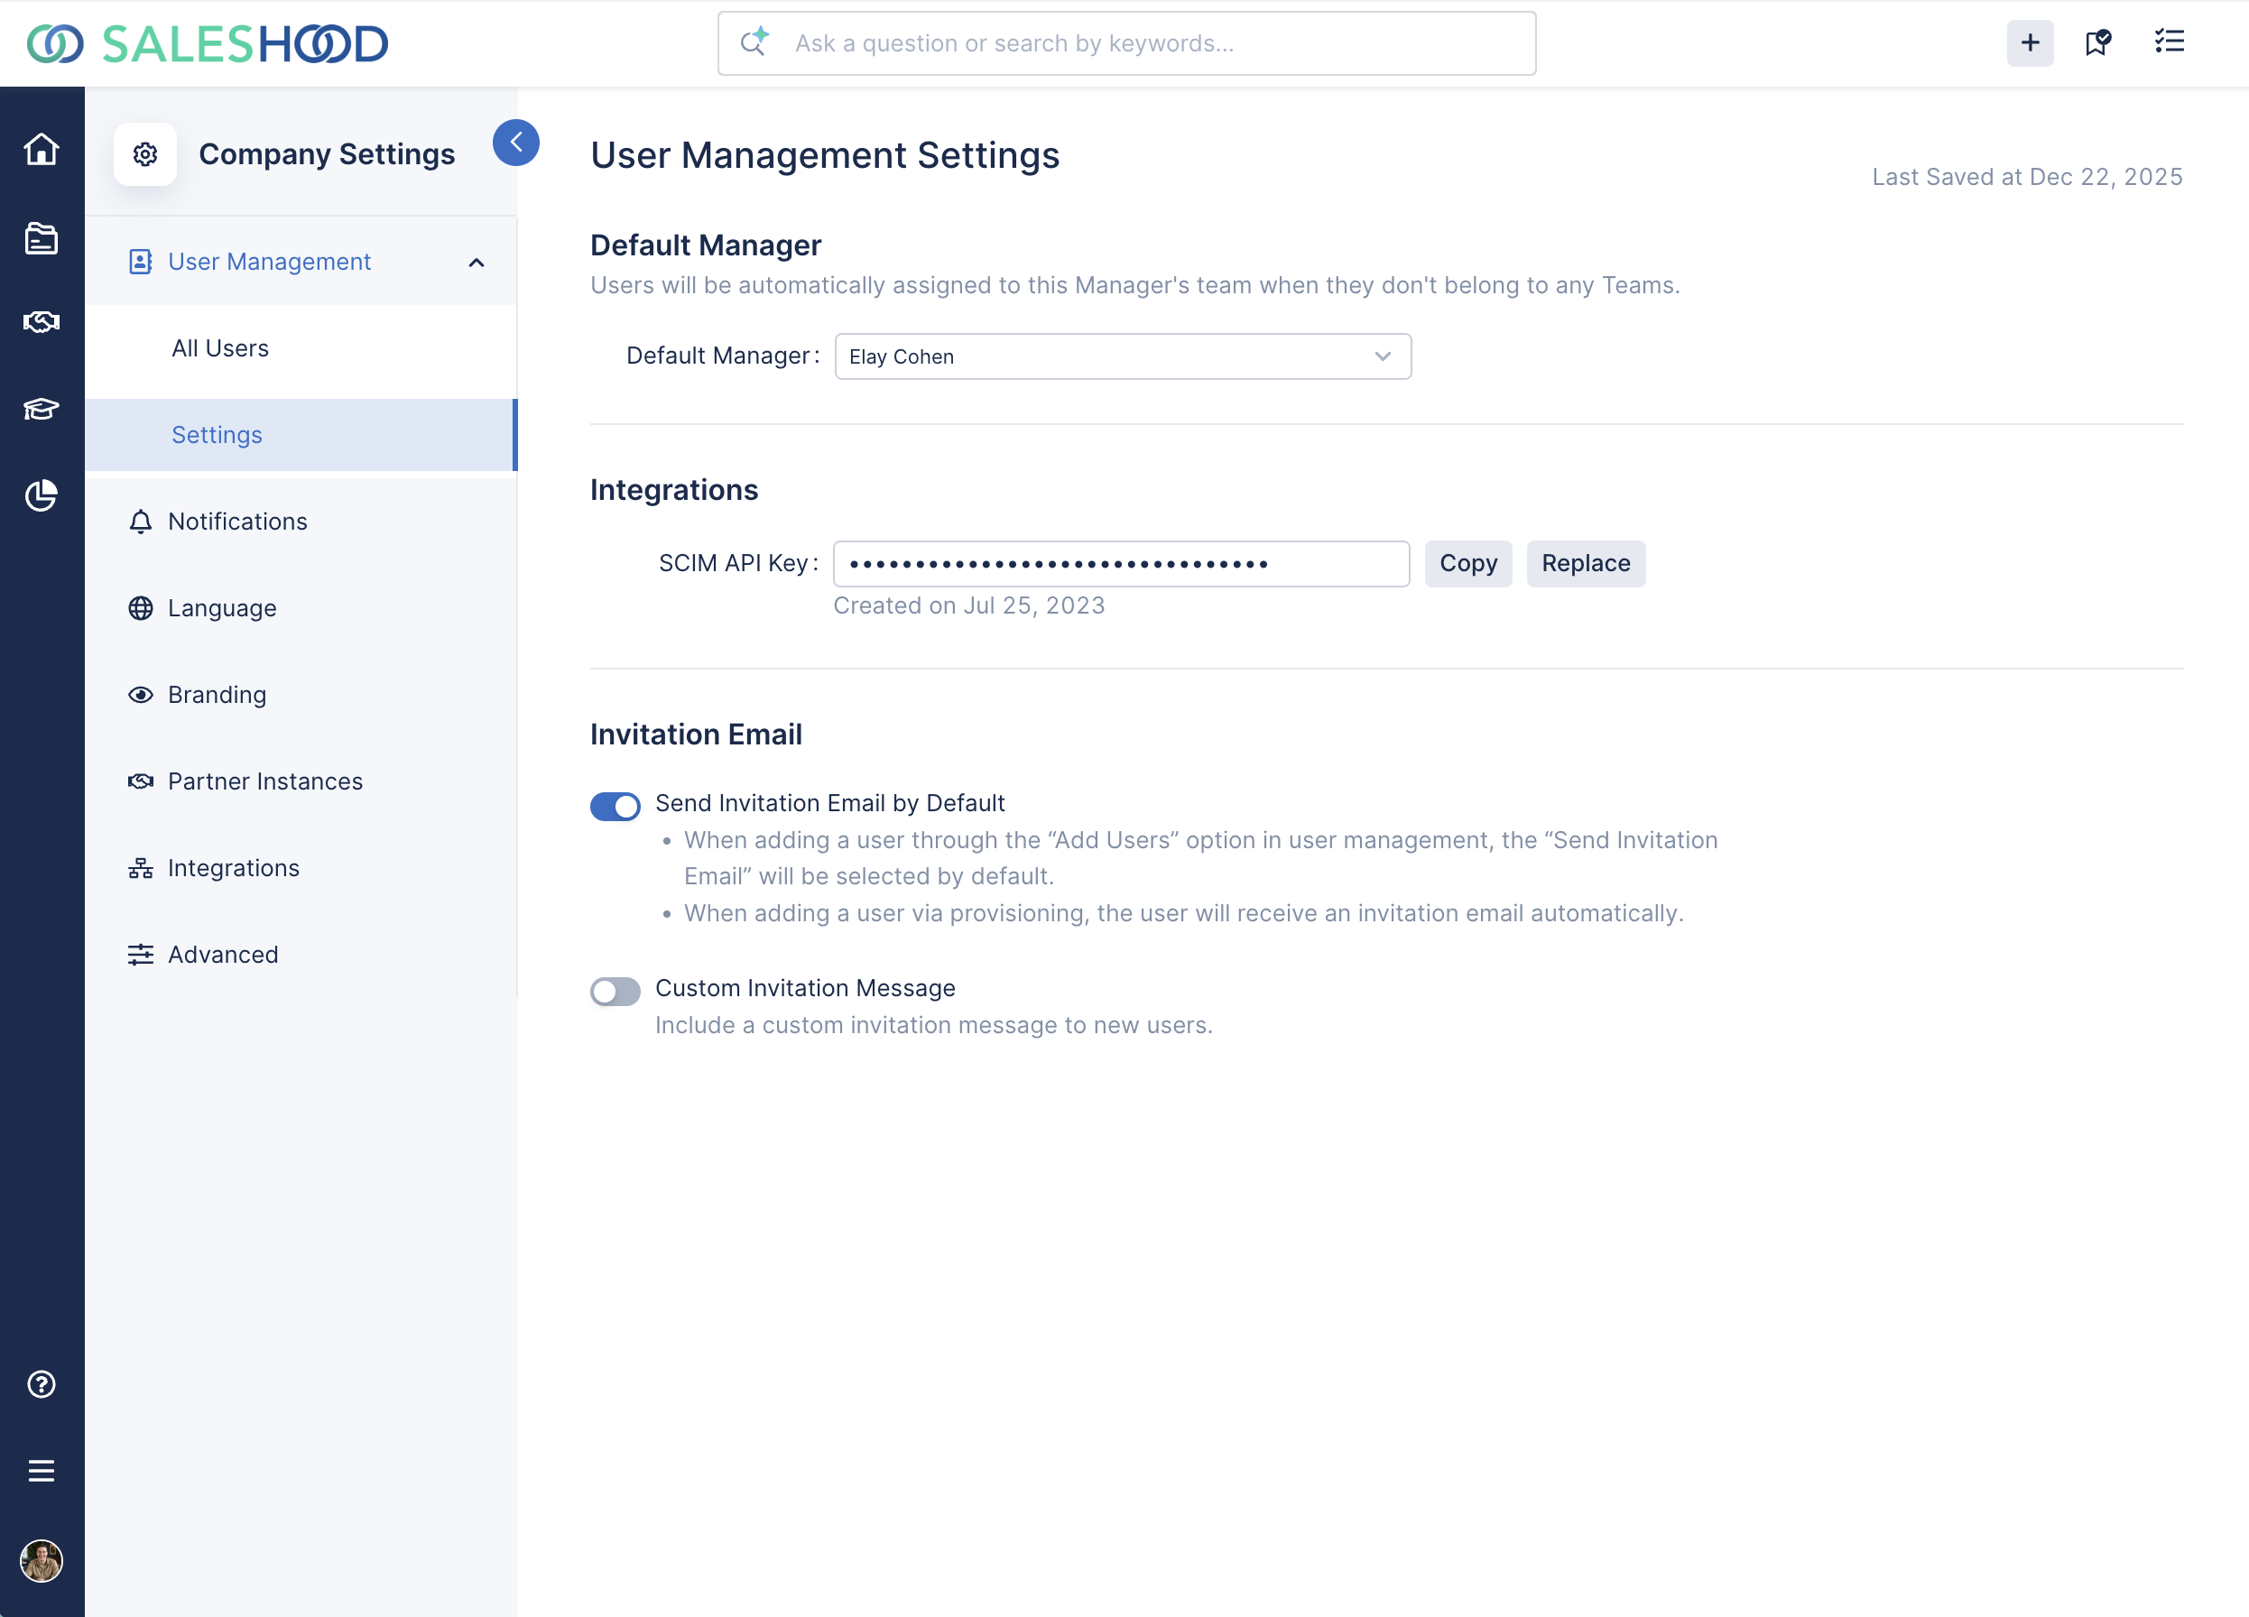Open the bookmark check icon in header

coord(2098,42)
